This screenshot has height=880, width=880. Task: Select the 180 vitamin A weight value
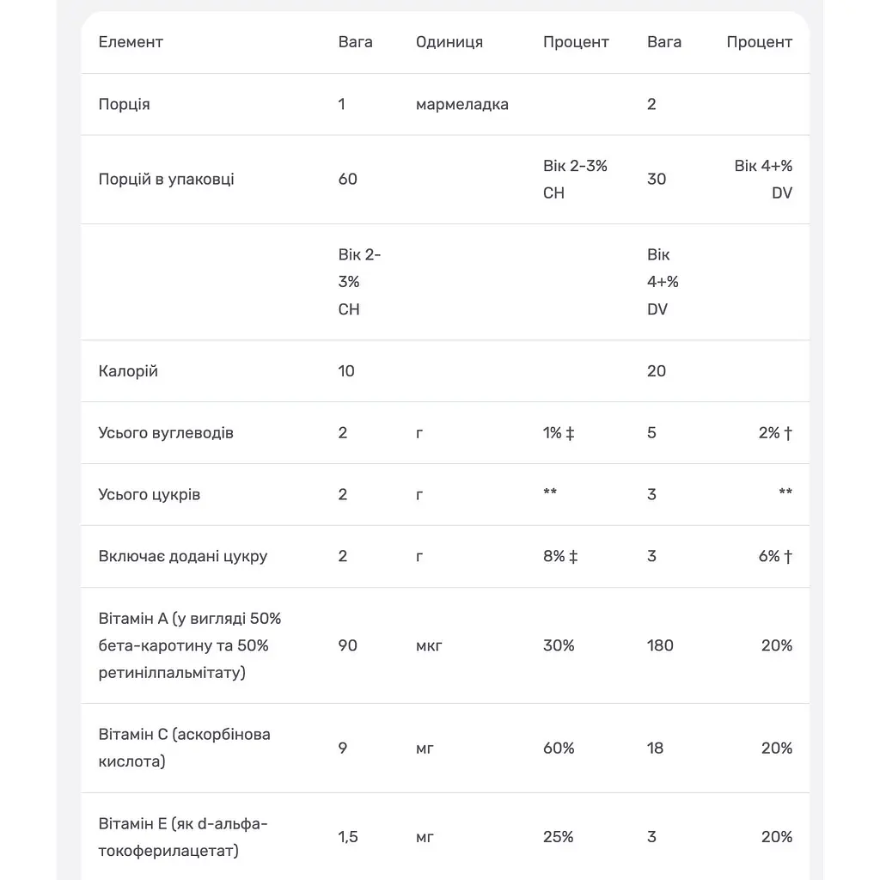[660, 645]
